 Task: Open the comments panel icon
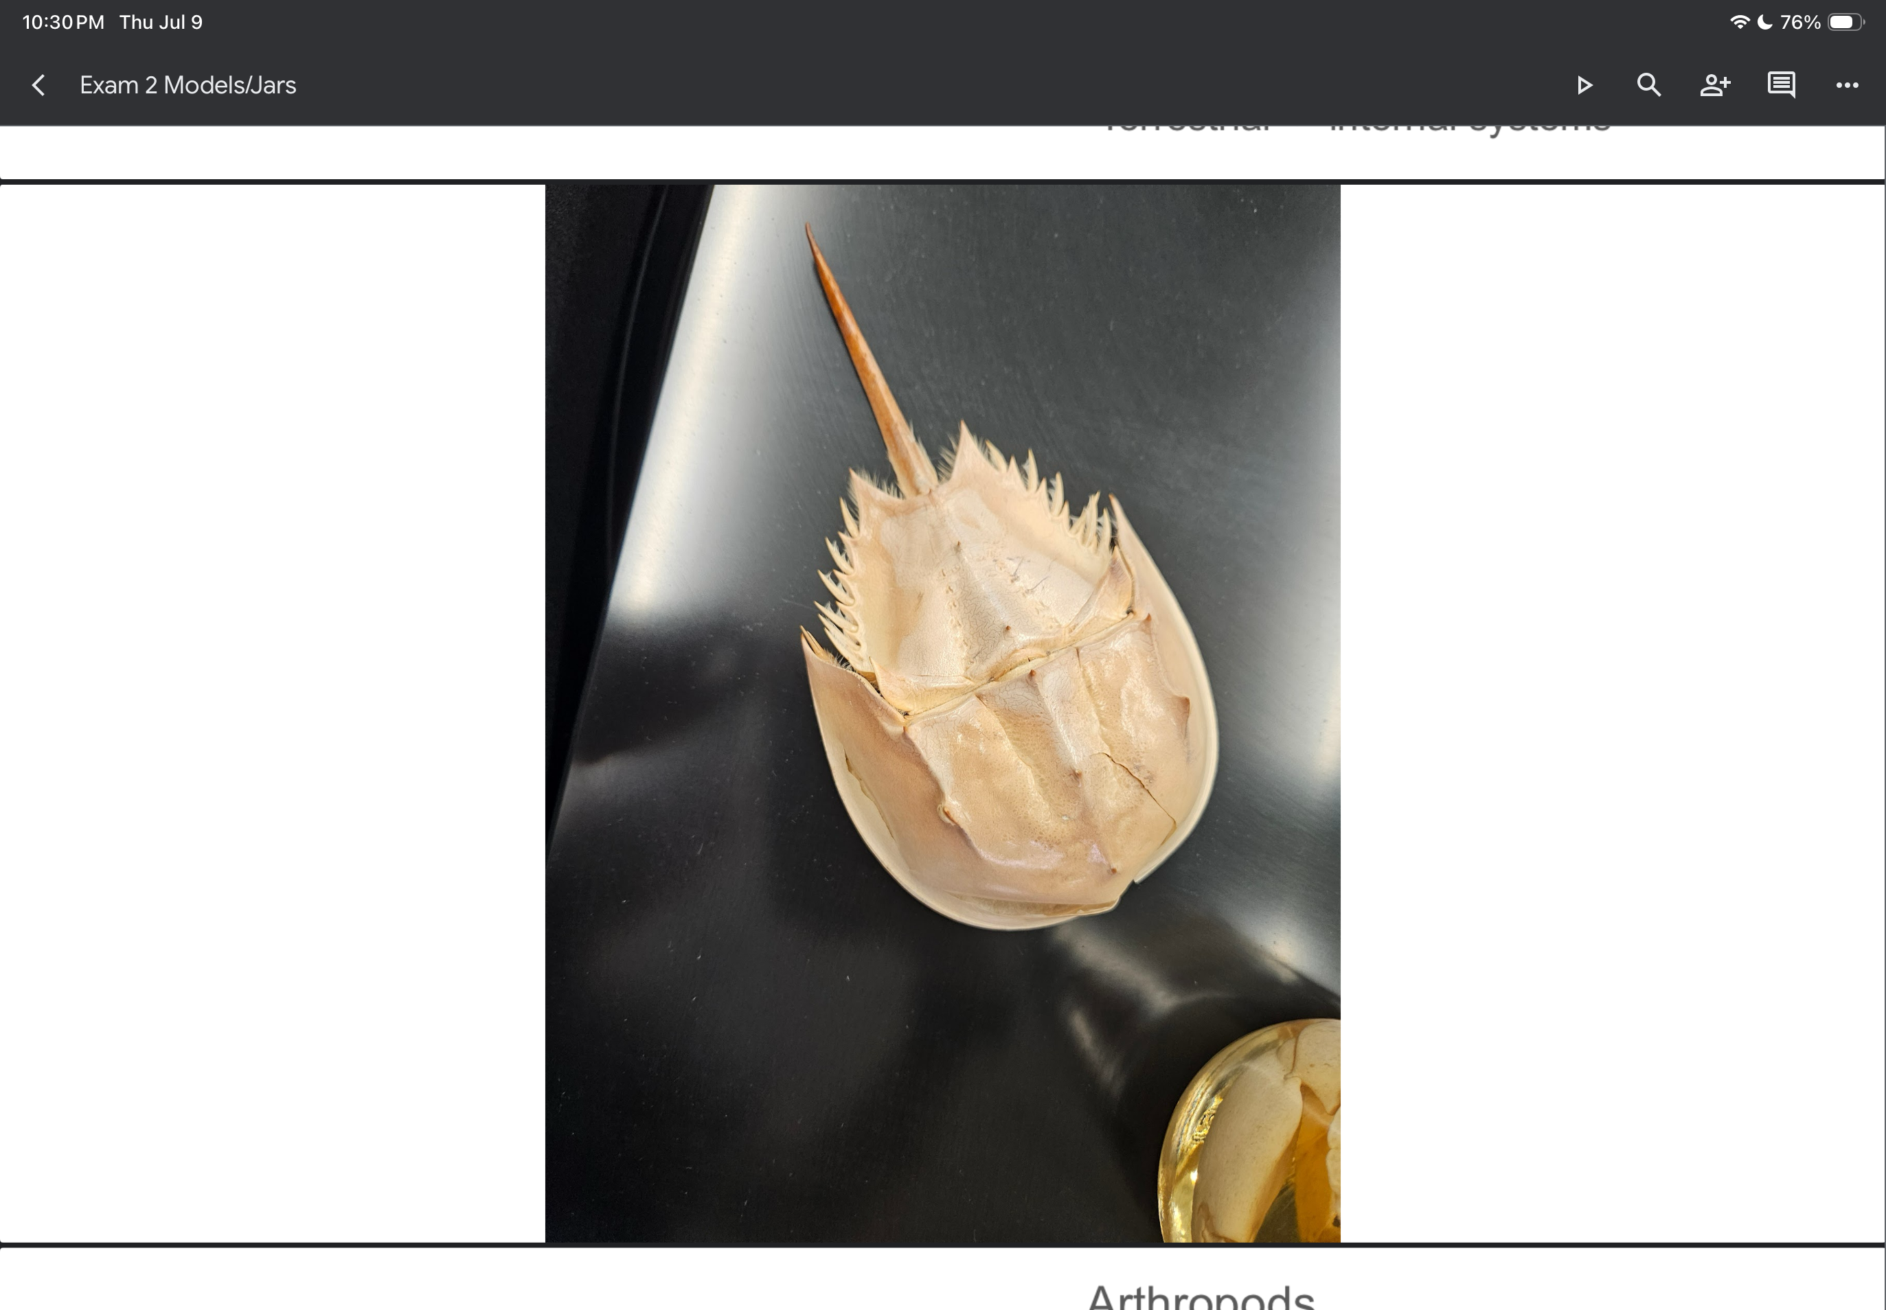point(1781,85)
